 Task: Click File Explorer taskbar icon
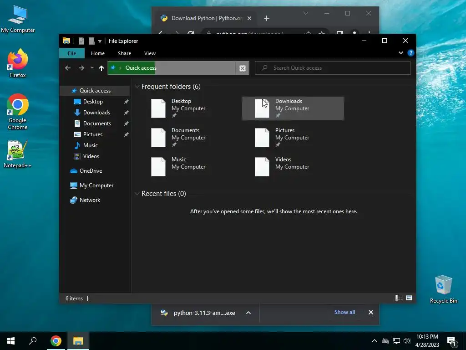coord(78,341)
